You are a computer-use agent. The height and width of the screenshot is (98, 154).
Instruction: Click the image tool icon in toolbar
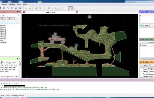[x=16, y=8]
